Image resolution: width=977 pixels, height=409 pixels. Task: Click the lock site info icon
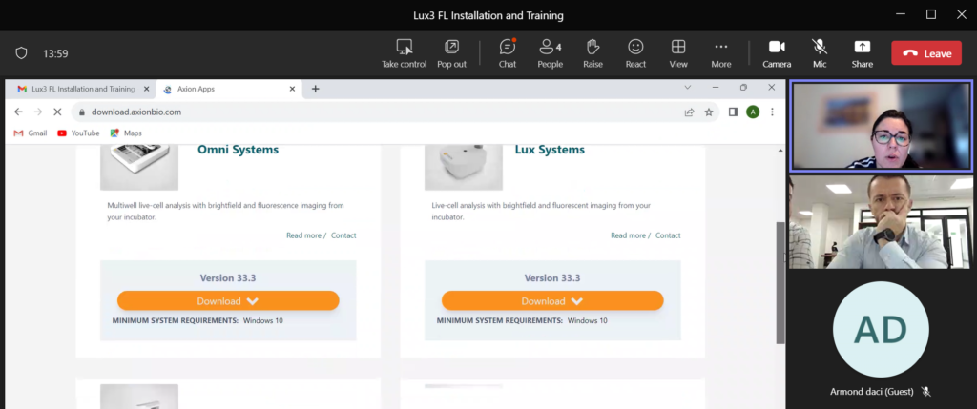tap(82, 112)
